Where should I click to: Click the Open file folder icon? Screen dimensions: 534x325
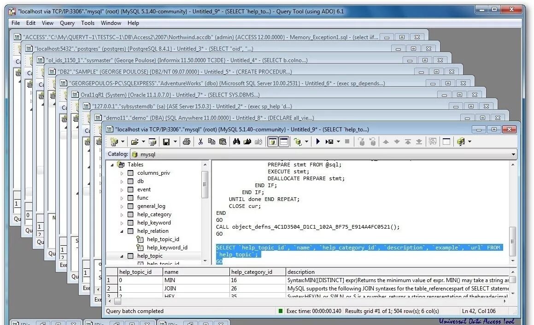[135, 142]
